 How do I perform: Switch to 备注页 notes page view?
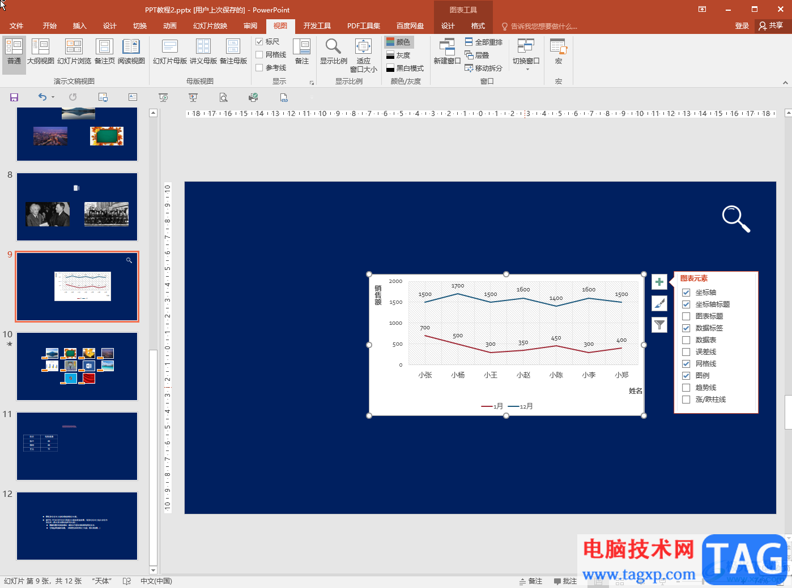pyautogui.click(x=105, y=52)
